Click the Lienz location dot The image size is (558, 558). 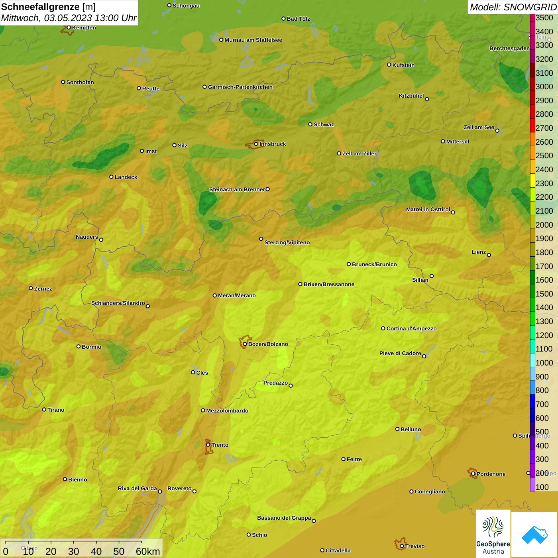coord(489,255)
